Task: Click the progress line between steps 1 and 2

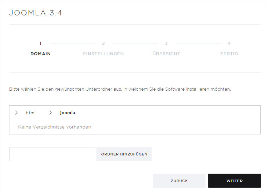Action: tap(73, 43)
